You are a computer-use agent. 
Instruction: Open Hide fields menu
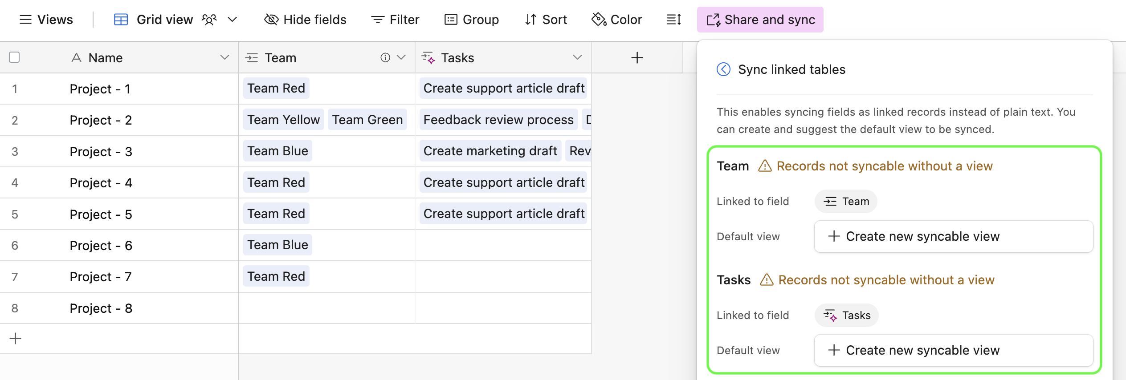(x=305, y=20)
